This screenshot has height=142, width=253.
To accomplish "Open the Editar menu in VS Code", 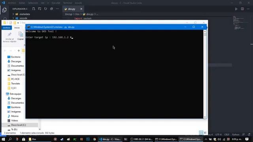I will pyautogui.click(x=22, y=3).
